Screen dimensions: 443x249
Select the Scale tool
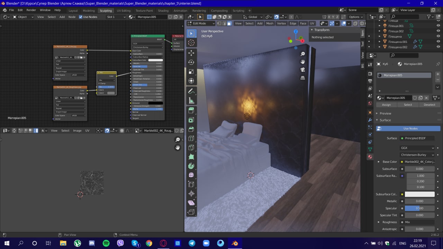click(191, 72)
